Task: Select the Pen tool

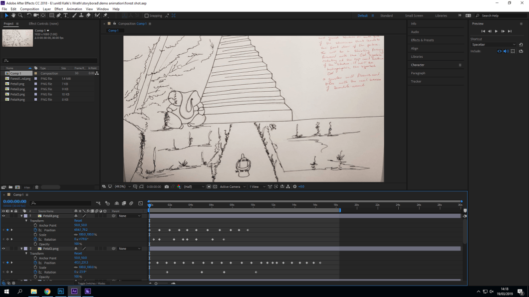Action: (58, 15)
